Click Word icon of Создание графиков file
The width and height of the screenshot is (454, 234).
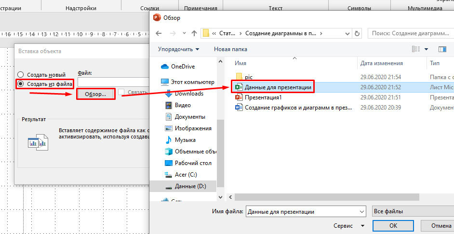(239, 108)
